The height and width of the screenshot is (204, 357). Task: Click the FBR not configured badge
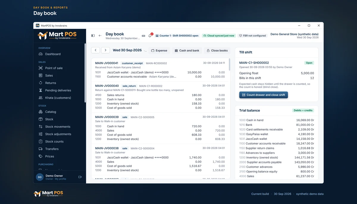coord(252,36)
